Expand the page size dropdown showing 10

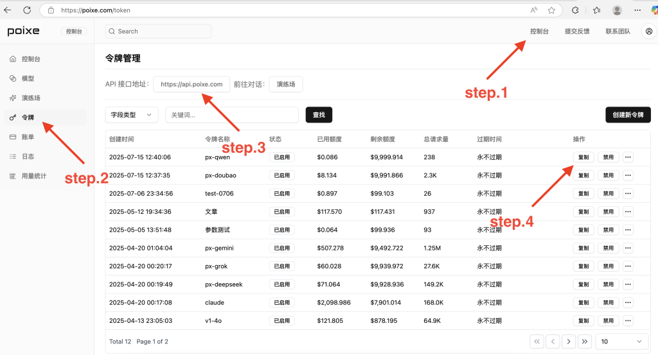[x=622, y=342]
